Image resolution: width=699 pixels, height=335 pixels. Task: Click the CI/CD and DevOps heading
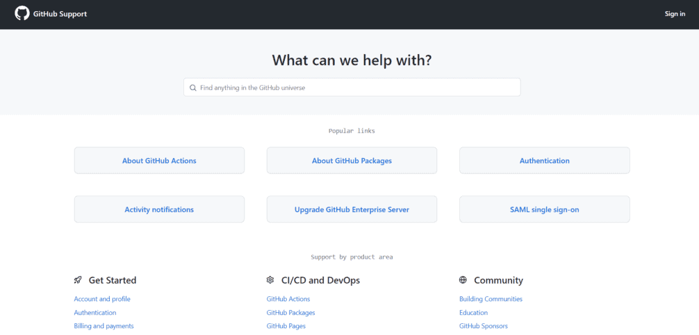(320, 280)
